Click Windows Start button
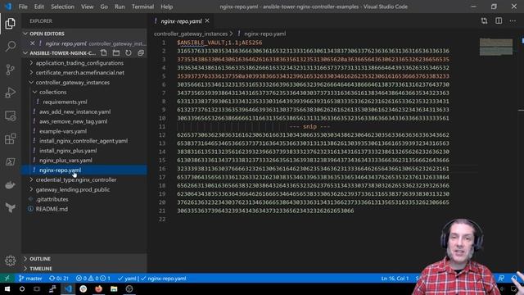Viewport: 524px width, 295px height. (7, 289)
